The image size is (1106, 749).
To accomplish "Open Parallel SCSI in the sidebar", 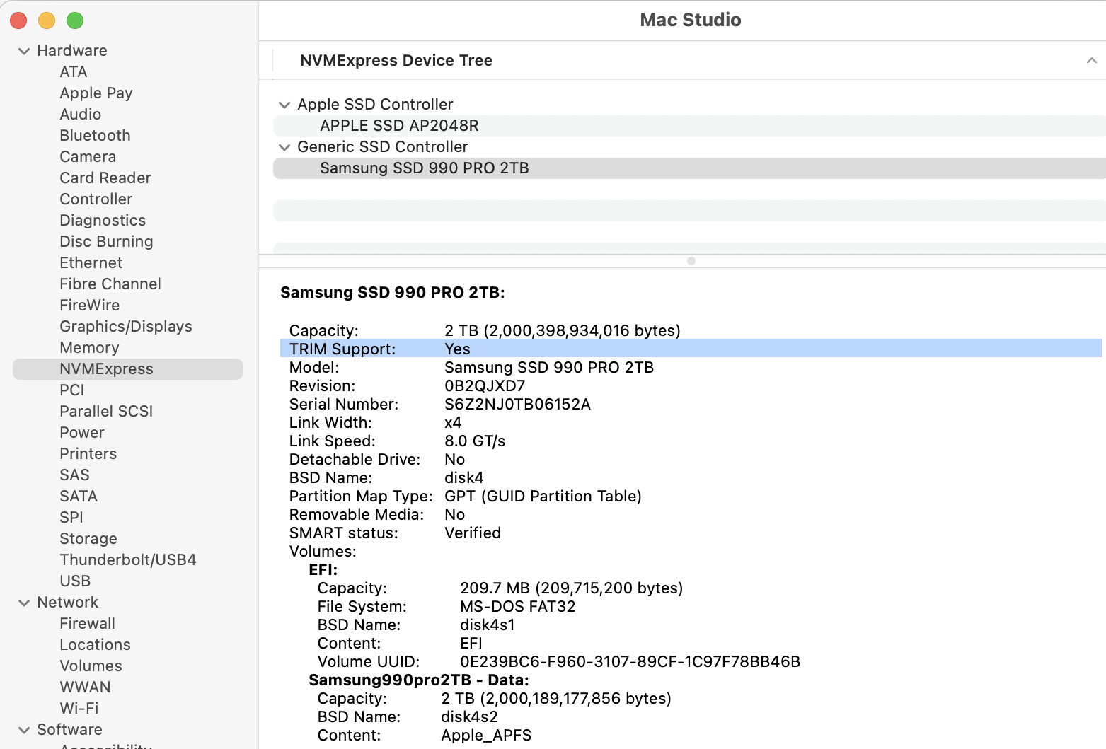I will coord(106,412).
